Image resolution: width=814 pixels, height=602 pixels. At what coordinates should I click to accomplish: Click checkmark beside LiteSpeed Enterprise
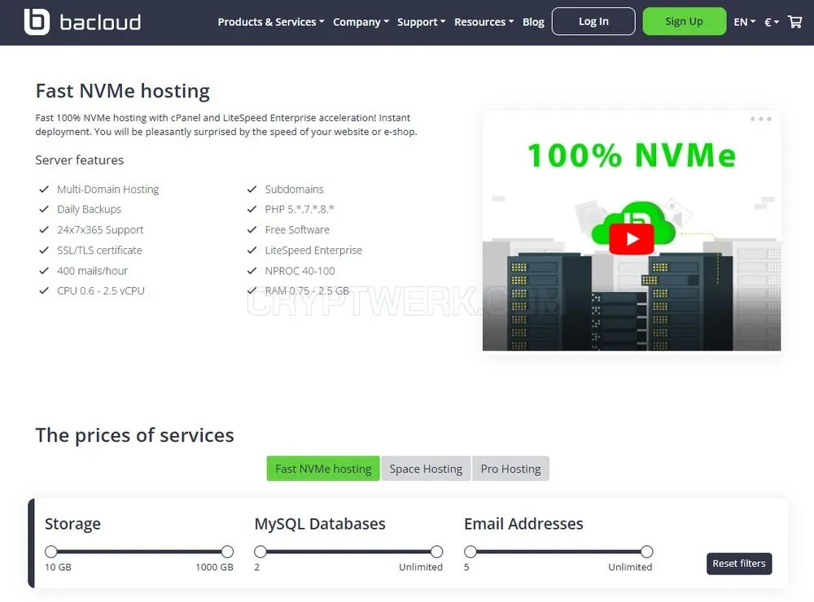click(x=252, y=250)
